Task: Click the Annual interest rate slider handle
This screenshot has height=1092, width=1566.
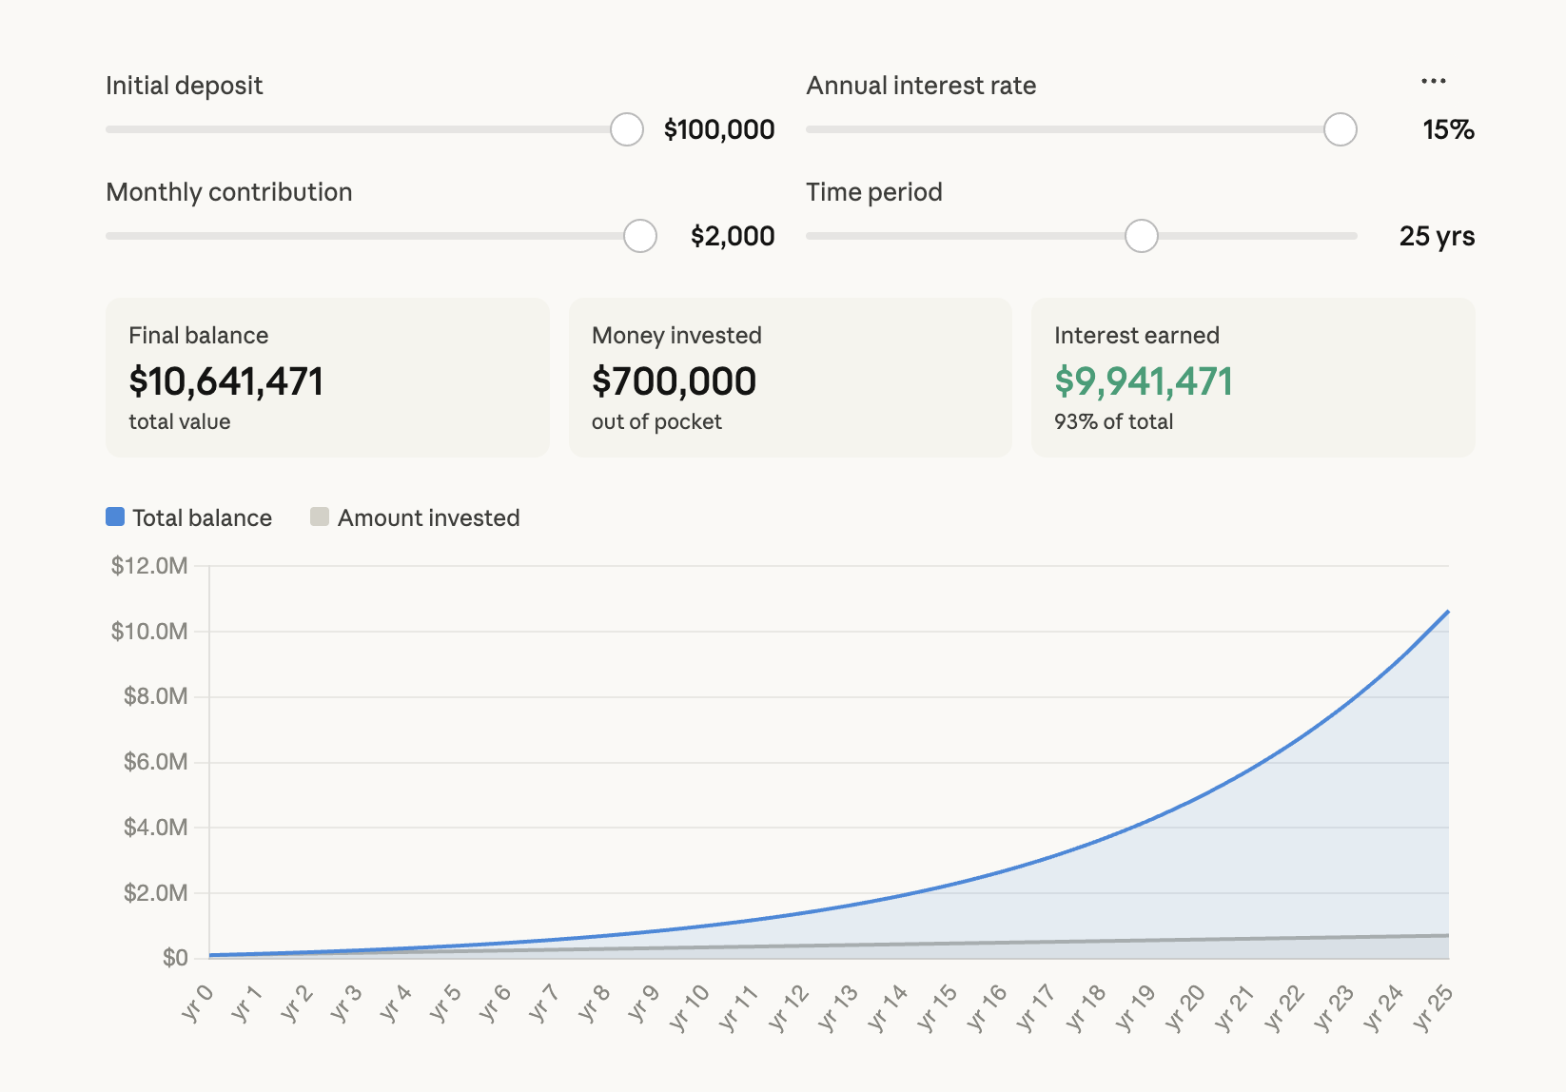Action: click(x=1340, y=129)
